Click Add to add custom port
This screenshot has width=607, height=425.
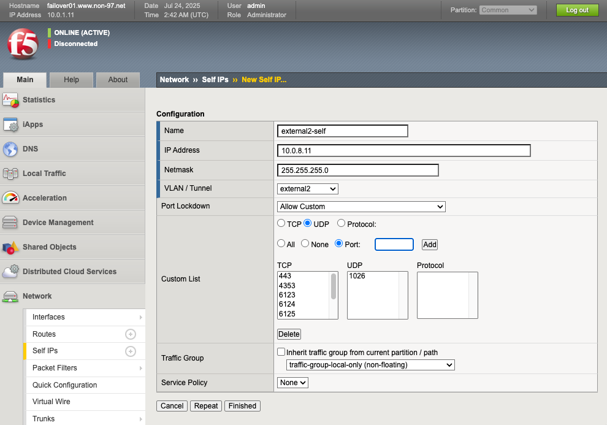point(430,245)
